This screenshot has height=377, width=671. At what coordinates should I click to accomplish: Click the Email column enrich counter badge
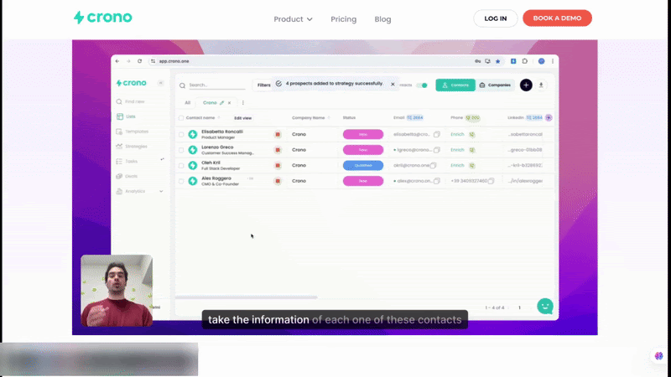[414, 117]
